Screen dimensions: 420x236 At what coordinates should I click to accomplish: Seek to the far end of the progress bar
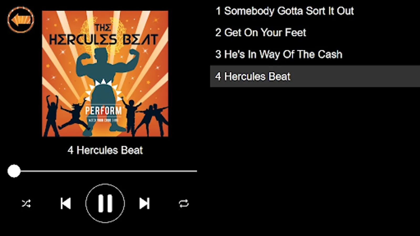pos(196,171)
